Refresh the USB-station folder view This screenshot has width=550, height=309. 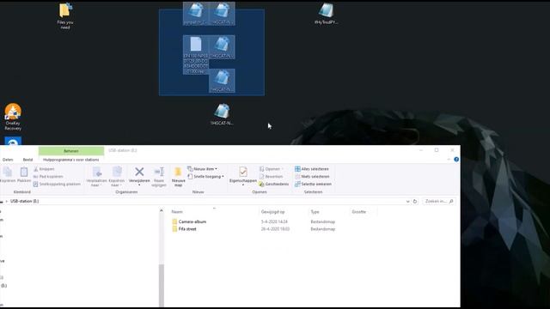tap(415, 202)
